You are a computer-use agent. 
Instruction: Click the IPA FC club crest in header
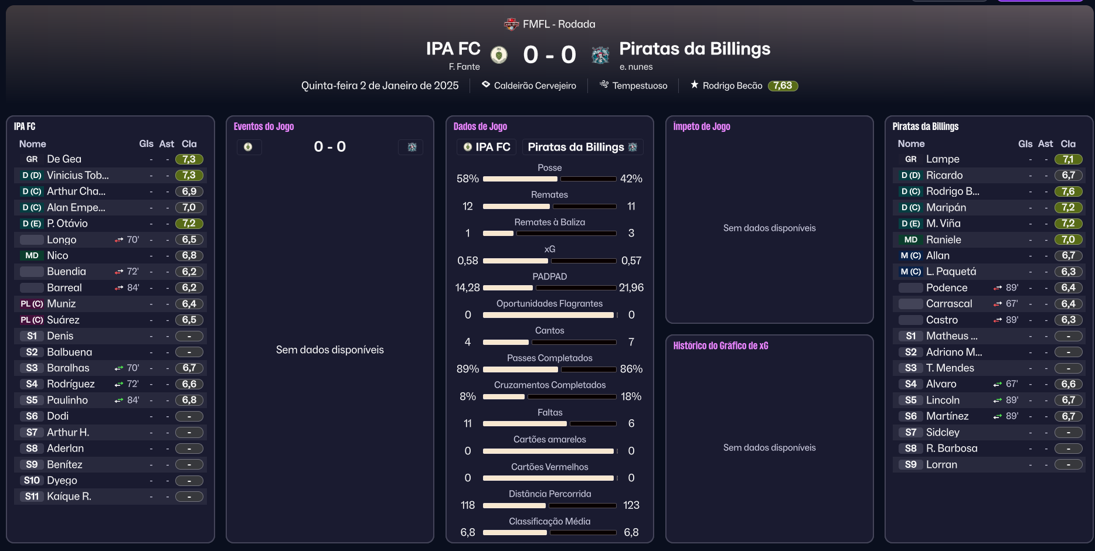(x=499, y=54)
